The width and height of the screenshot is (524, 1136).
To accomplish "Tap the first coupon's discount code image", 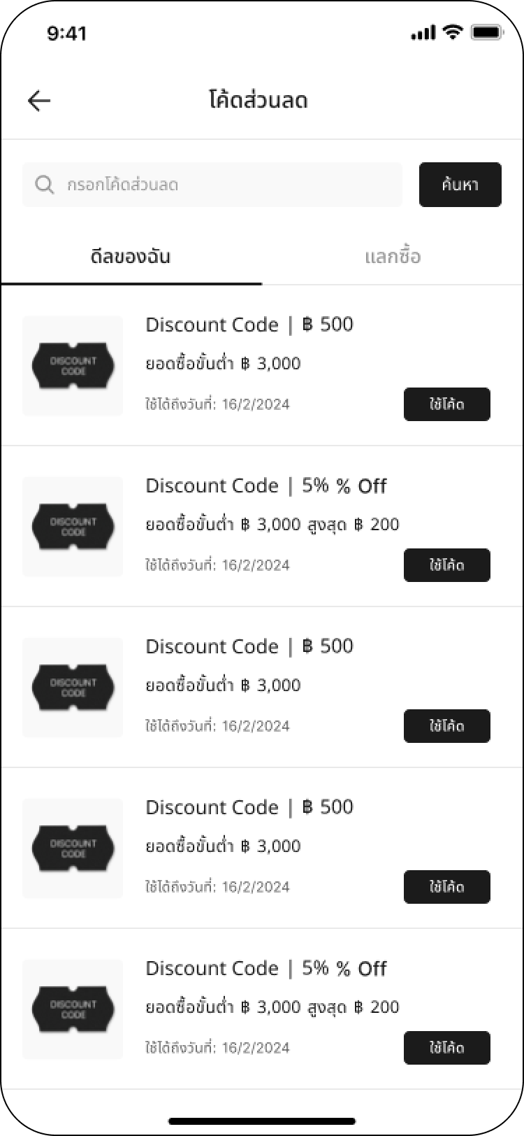I will pyautogui.click(x=73, y=366).
